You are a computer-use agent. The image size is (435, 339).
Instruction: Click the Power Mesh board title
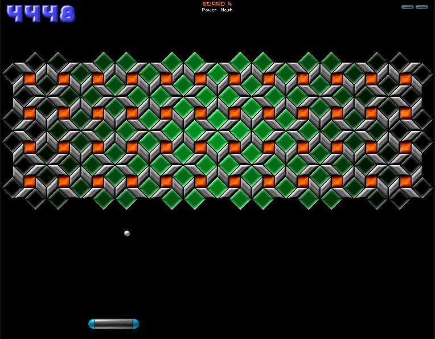[x=217, y=10]
